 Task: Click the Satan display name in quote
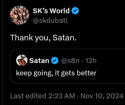tap(39, 61)
